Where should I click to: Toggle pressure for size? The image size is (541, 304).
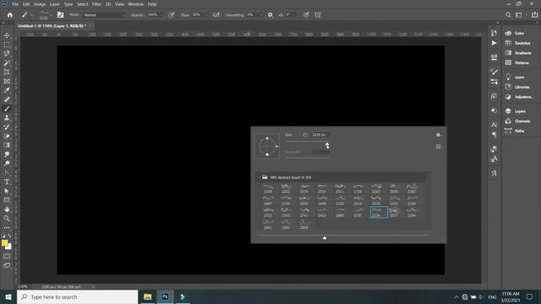coord(306,15)
